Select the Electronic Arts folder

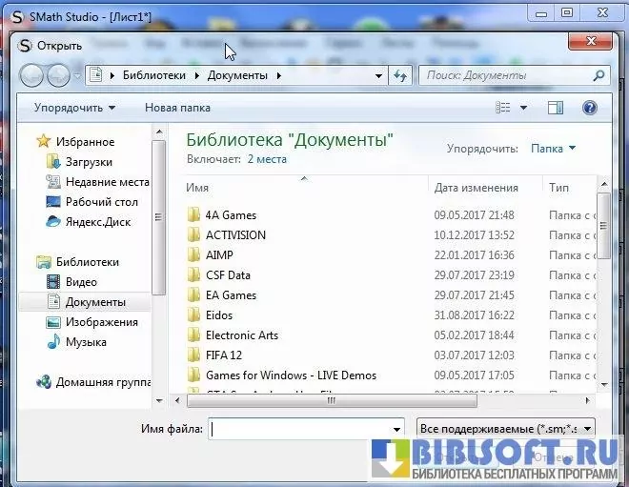point(242,335)
